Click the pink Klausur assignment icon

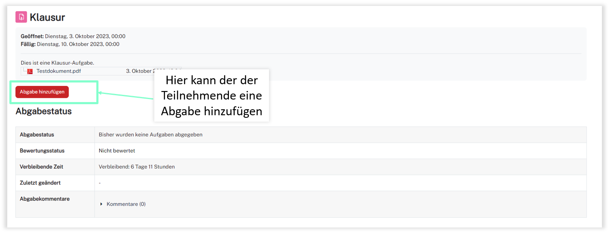click(x=21, y=17)
